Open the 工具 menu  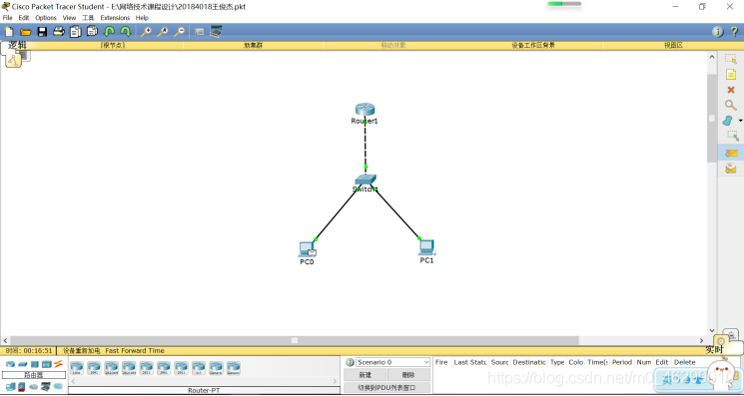pos(88,18)
